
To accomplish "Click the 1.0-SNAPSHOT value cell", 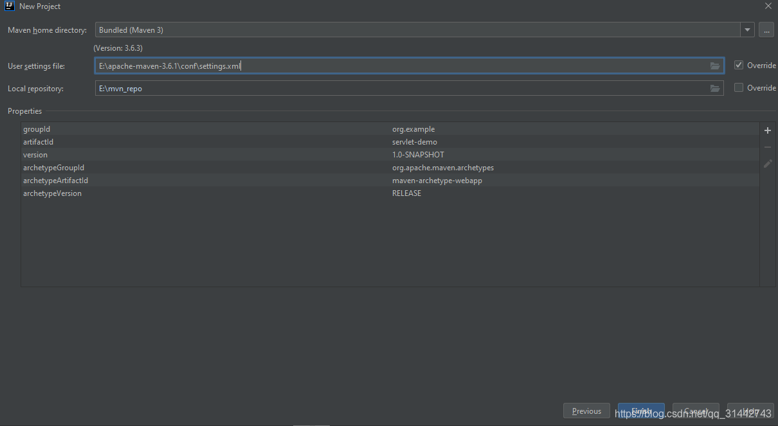I will coord(418,155).
